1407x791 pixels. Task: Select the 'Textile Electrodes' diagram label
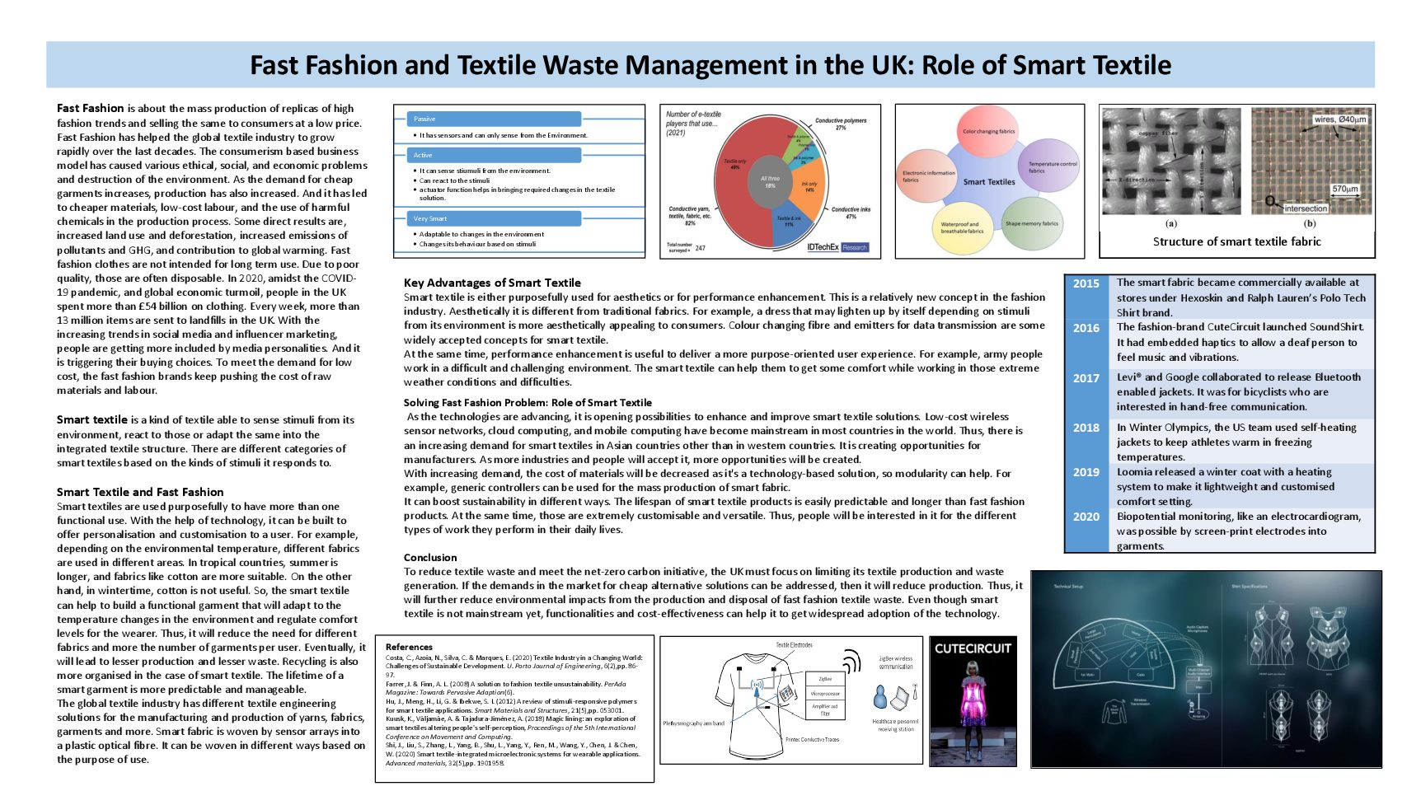(794, 645)
